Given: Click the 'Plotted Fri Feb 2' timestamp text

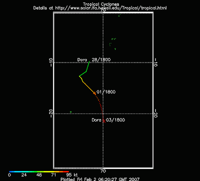Looking at the screenshot, I should [x=100, y=179].
